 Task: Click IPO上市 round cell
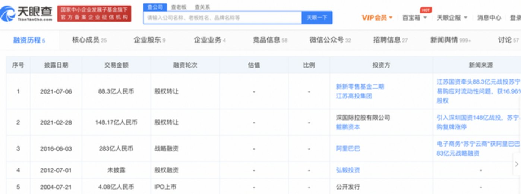[165, 187]
